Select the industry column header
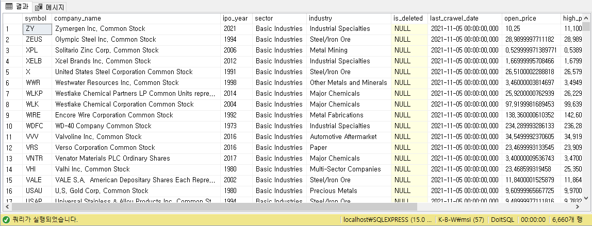The height and width of the screenshot is (226, 592). click(349, 19)
